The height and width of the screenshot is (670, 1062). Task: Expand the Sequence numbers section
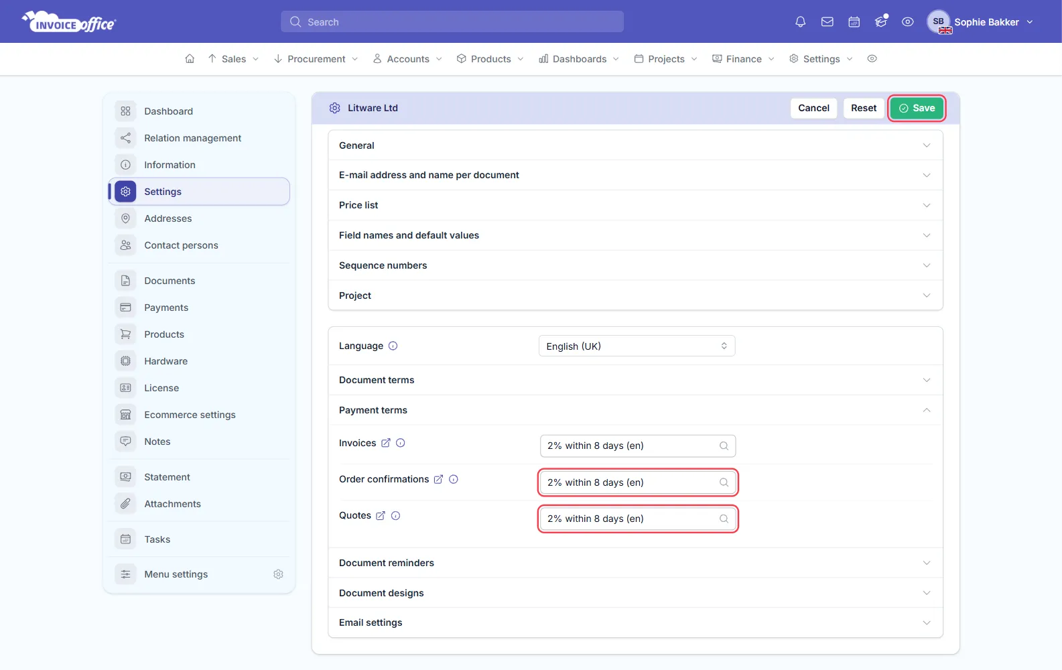635,265
